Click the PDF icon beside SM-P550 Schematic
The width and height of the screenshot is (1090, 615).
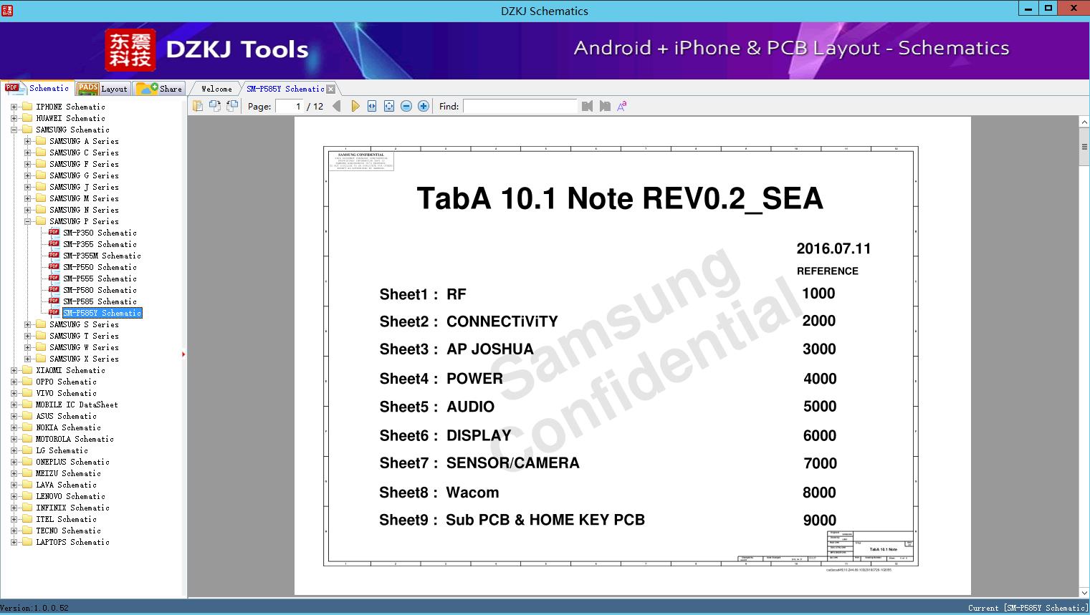point(54,267)
